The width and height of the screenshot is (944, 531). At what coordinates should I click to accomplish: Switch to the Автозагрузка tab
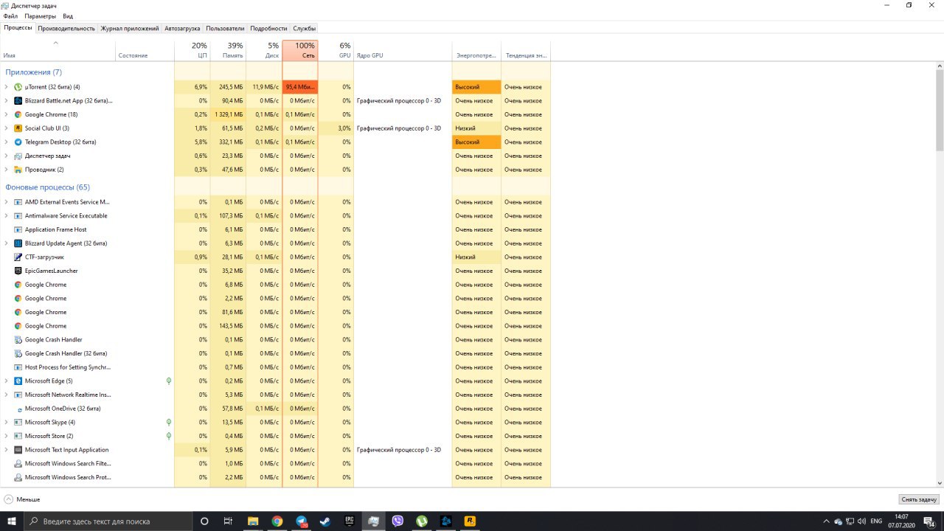coord(182,28)
